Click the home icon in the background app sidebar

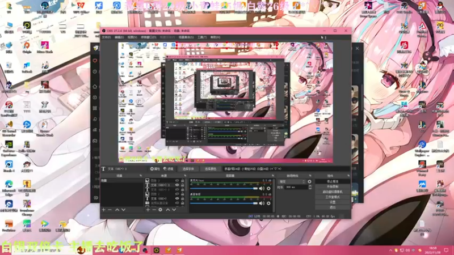tap(95, 87)
